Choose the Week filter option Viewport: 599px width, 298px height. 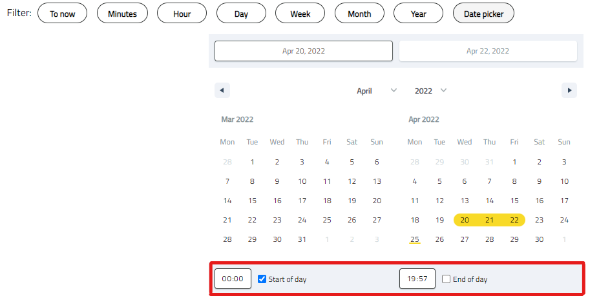click(300, 14)
